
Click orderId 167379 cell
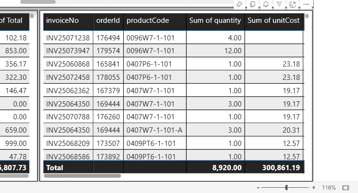[108, 91]
